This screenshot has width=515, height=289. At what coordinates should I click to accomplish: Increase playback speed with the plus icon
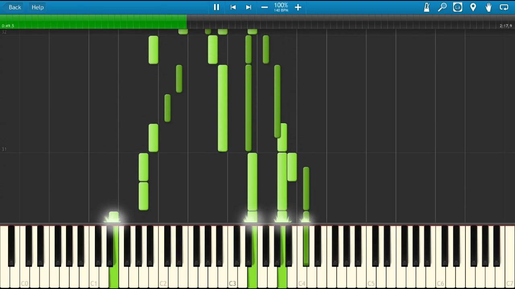[x=298, y=7]
